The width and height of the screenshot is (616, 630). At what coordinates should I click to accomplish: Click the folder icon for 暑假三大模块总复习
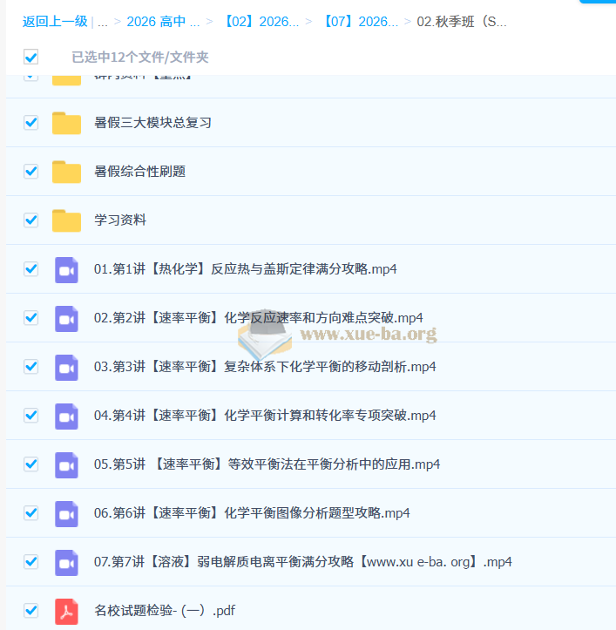click(x=66, y=123)
